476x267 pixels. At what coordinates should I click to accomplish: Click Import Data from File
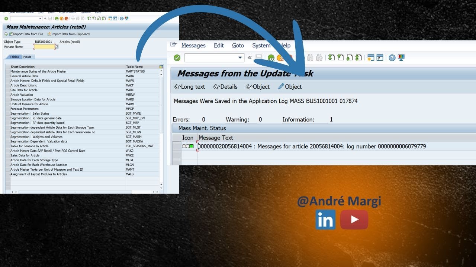[26, 34]
